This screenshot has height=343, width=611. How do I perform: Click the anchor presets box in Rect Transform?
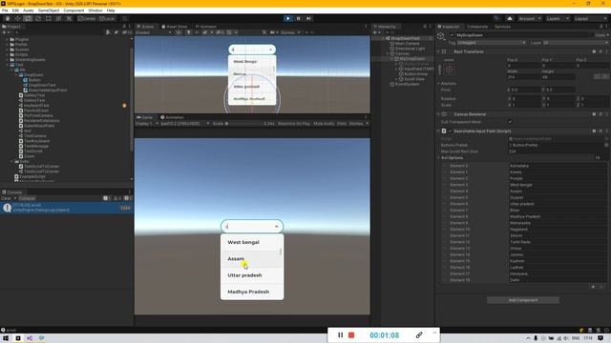449,70
